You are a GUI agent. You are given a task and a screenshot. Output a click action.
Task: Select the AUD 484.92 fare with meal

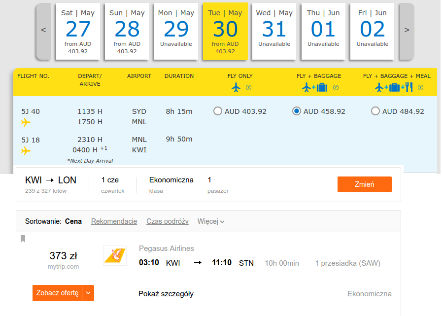375,111
